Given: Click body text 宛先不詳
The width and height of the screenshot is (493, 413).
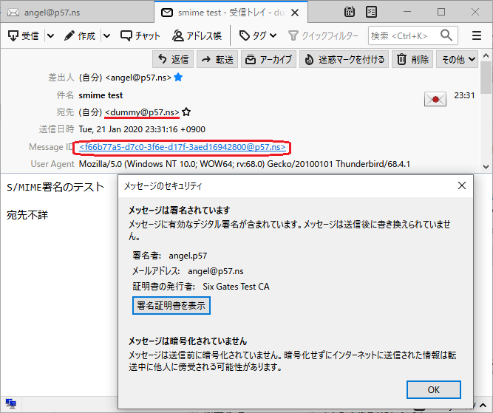Looking at the screenshot, I should [27, 215].
